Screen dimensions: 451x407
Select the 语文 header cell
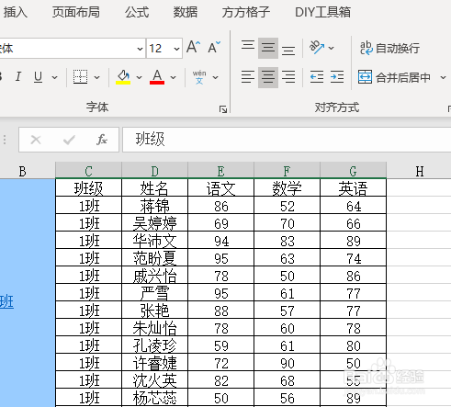coord(220,187)
